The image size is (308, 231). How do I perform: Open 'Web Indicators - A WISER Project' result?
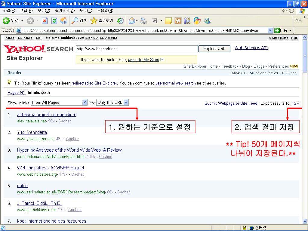(x=51, y=168)
